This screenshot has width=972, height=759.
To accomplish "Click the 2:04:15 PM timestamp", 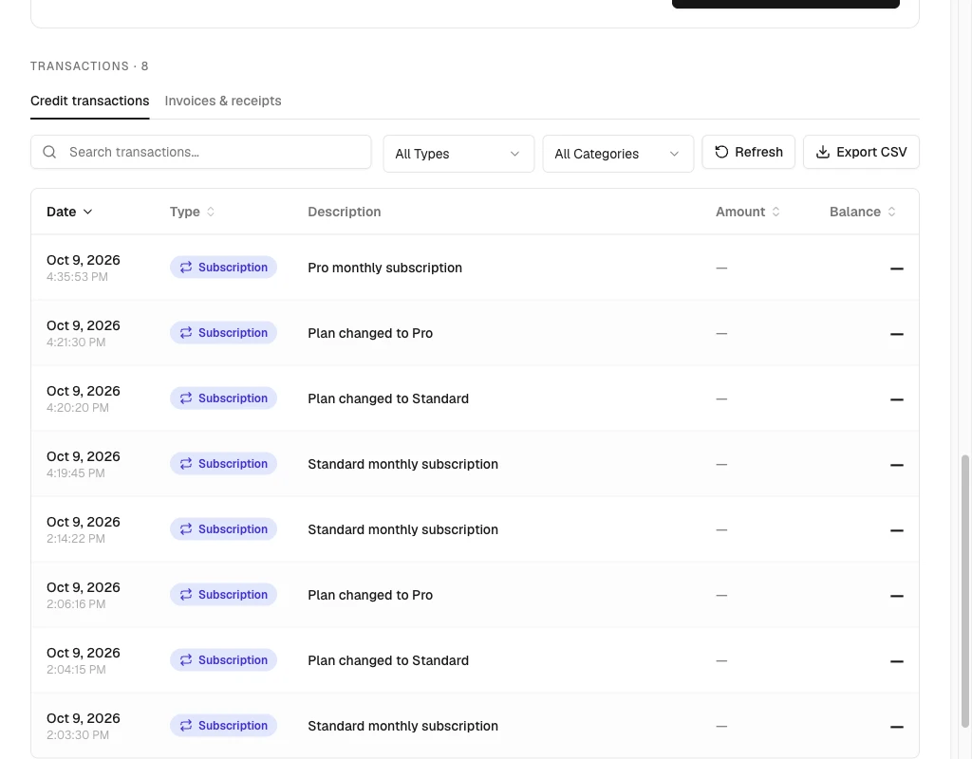I will [x=76, y=670].
